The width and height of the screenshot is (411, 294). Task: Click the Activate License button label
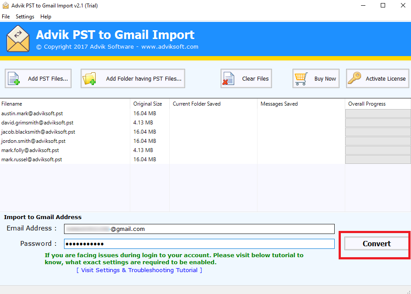click(x=386, y=78)
